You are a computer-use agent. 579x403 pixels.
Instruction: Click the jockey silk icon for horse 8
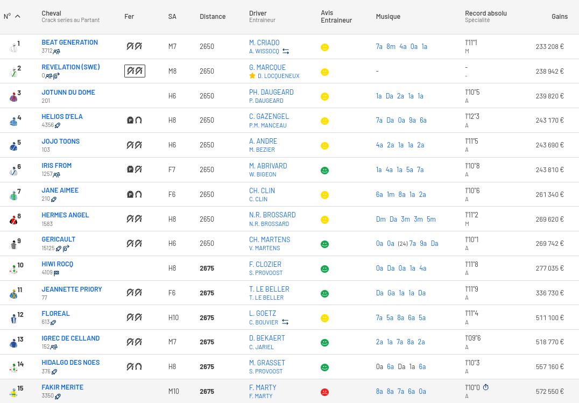coord(13,220)
